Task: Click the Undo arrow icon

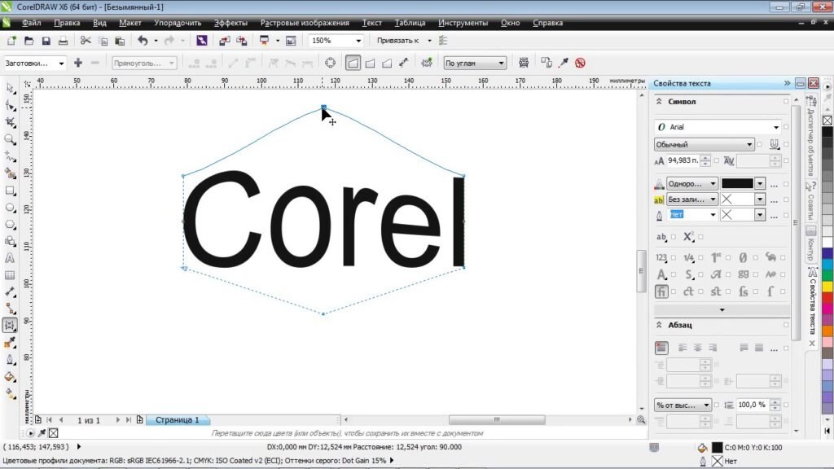Action: pos(143,41)
